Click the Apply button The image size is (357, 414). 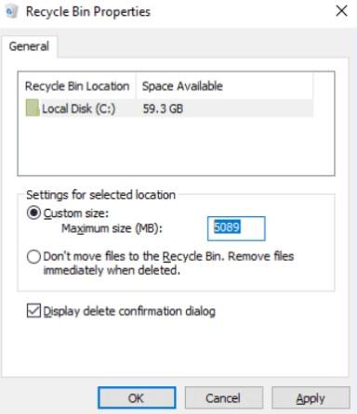(311, 398)
